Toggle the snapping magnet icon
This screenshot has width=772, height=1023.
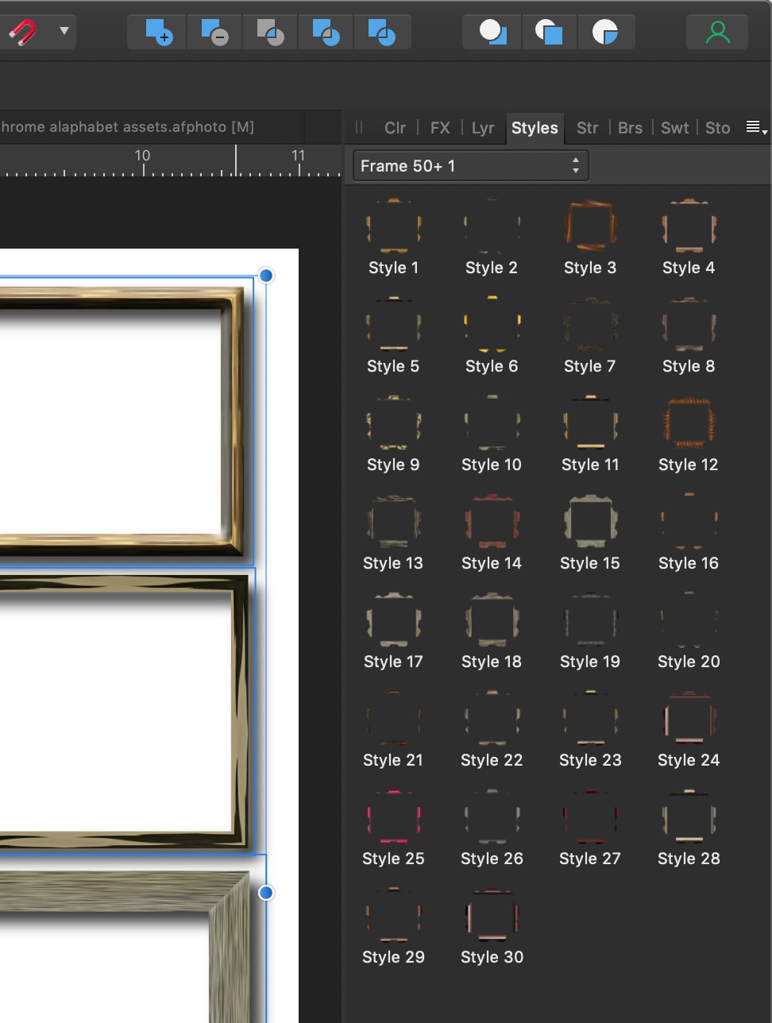click(23, 32)
